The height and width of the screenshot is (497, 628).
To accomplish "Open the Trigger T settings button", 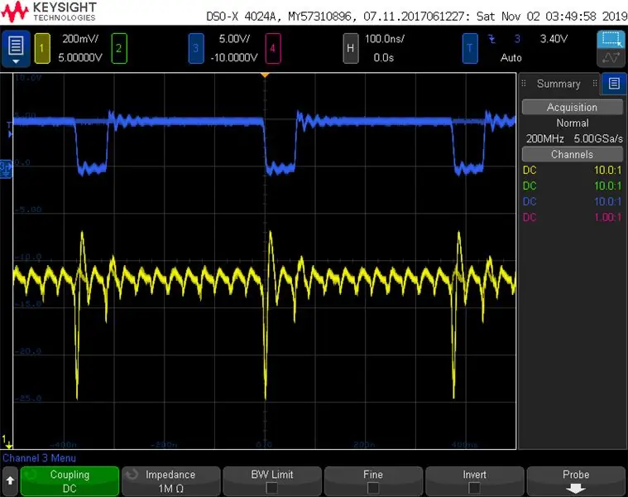I will pyautogui.click(x=470, y=49).
